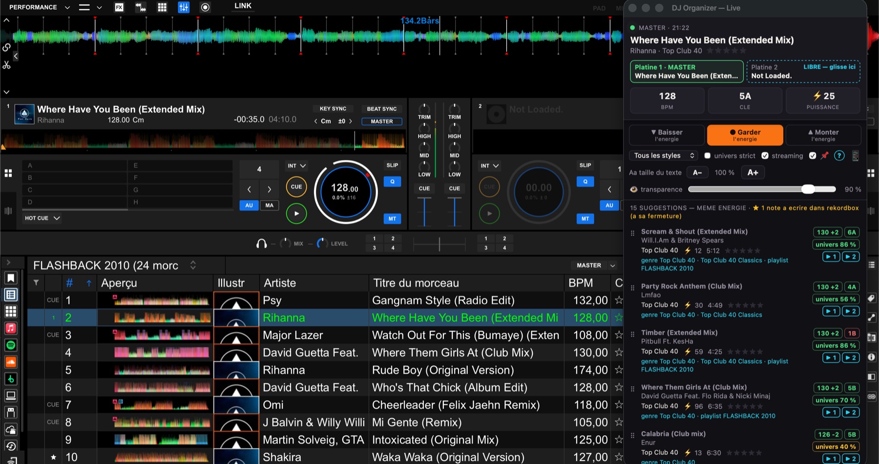Viewport: 879px width, 464px height.
Task: Toggle deck 1 SLIP mode
Action: click(392, 165)
